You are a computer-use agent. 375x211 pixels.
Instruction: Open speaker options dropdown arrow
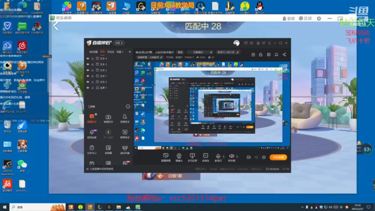point(237,157)
